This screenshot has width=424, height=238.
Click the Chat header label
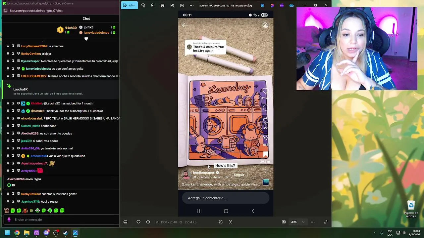(x=86, y=19)
